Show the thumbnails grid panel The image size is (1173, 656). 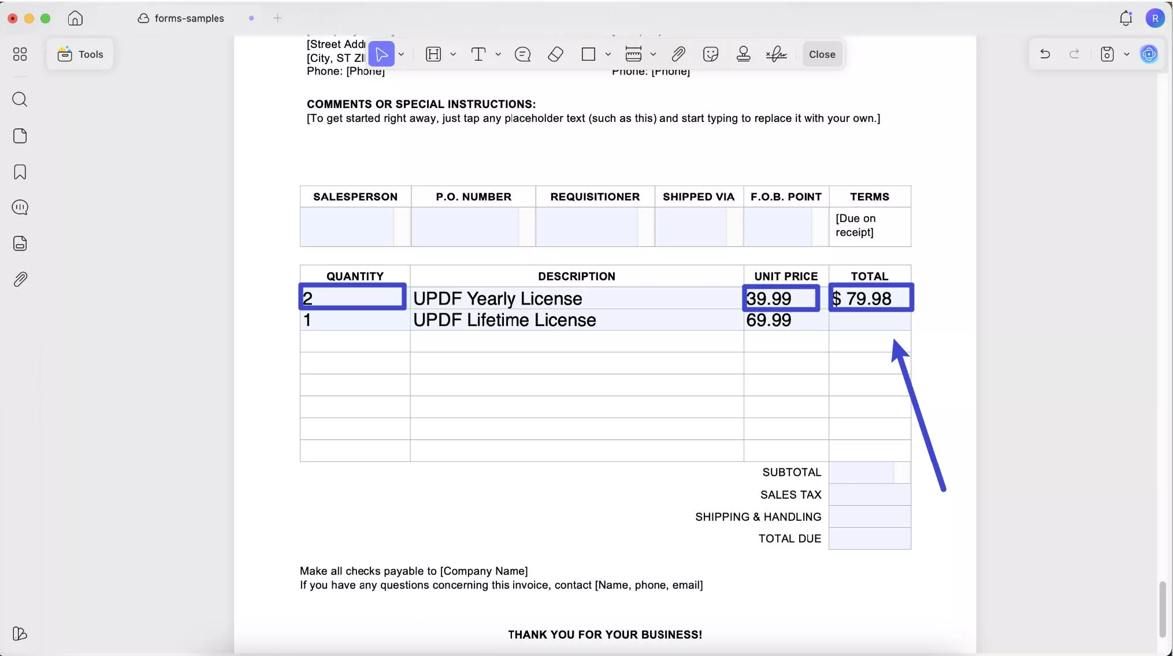[20, 54]
